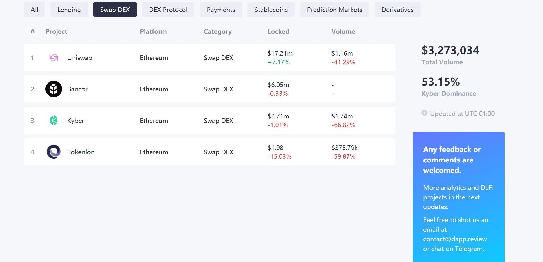This screenshot has width=543, height=262.
Task: Click Bancor's locked change -0.33%
Action: [x=278, y=93]
